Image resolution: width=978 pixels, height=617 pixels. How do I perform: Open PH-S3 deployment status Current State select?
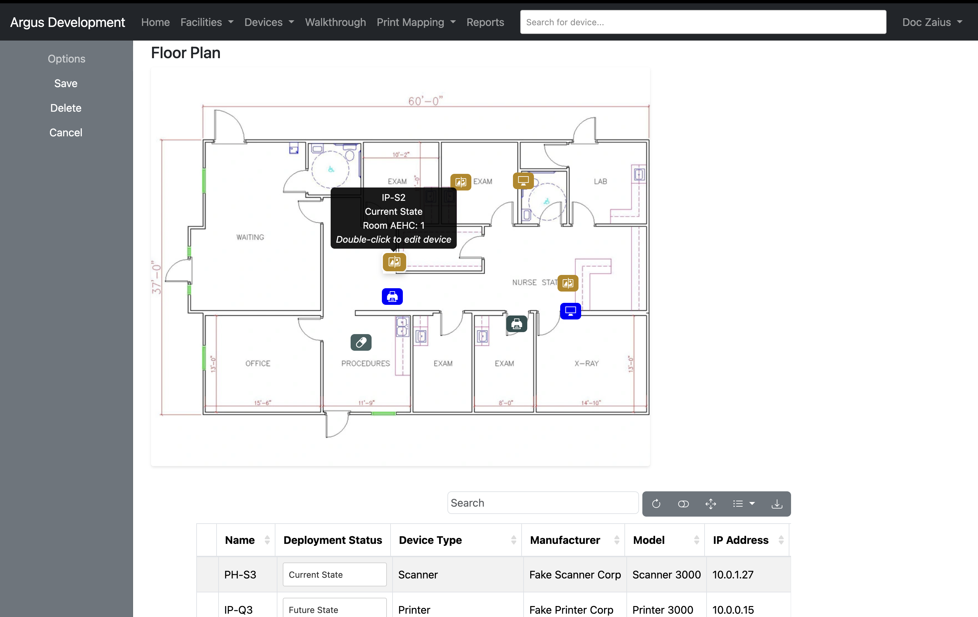pos(335,575)
